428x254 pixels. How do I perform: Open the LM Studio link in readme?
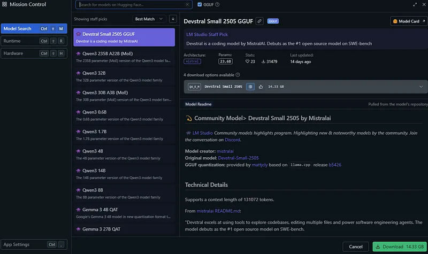coord(203,133)
